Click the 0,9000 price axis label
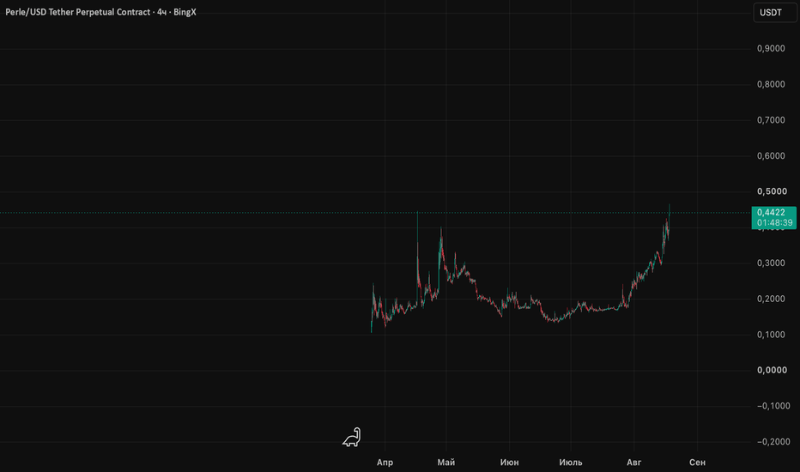This screenshot has height=472, width=800. tap(771, 48)
